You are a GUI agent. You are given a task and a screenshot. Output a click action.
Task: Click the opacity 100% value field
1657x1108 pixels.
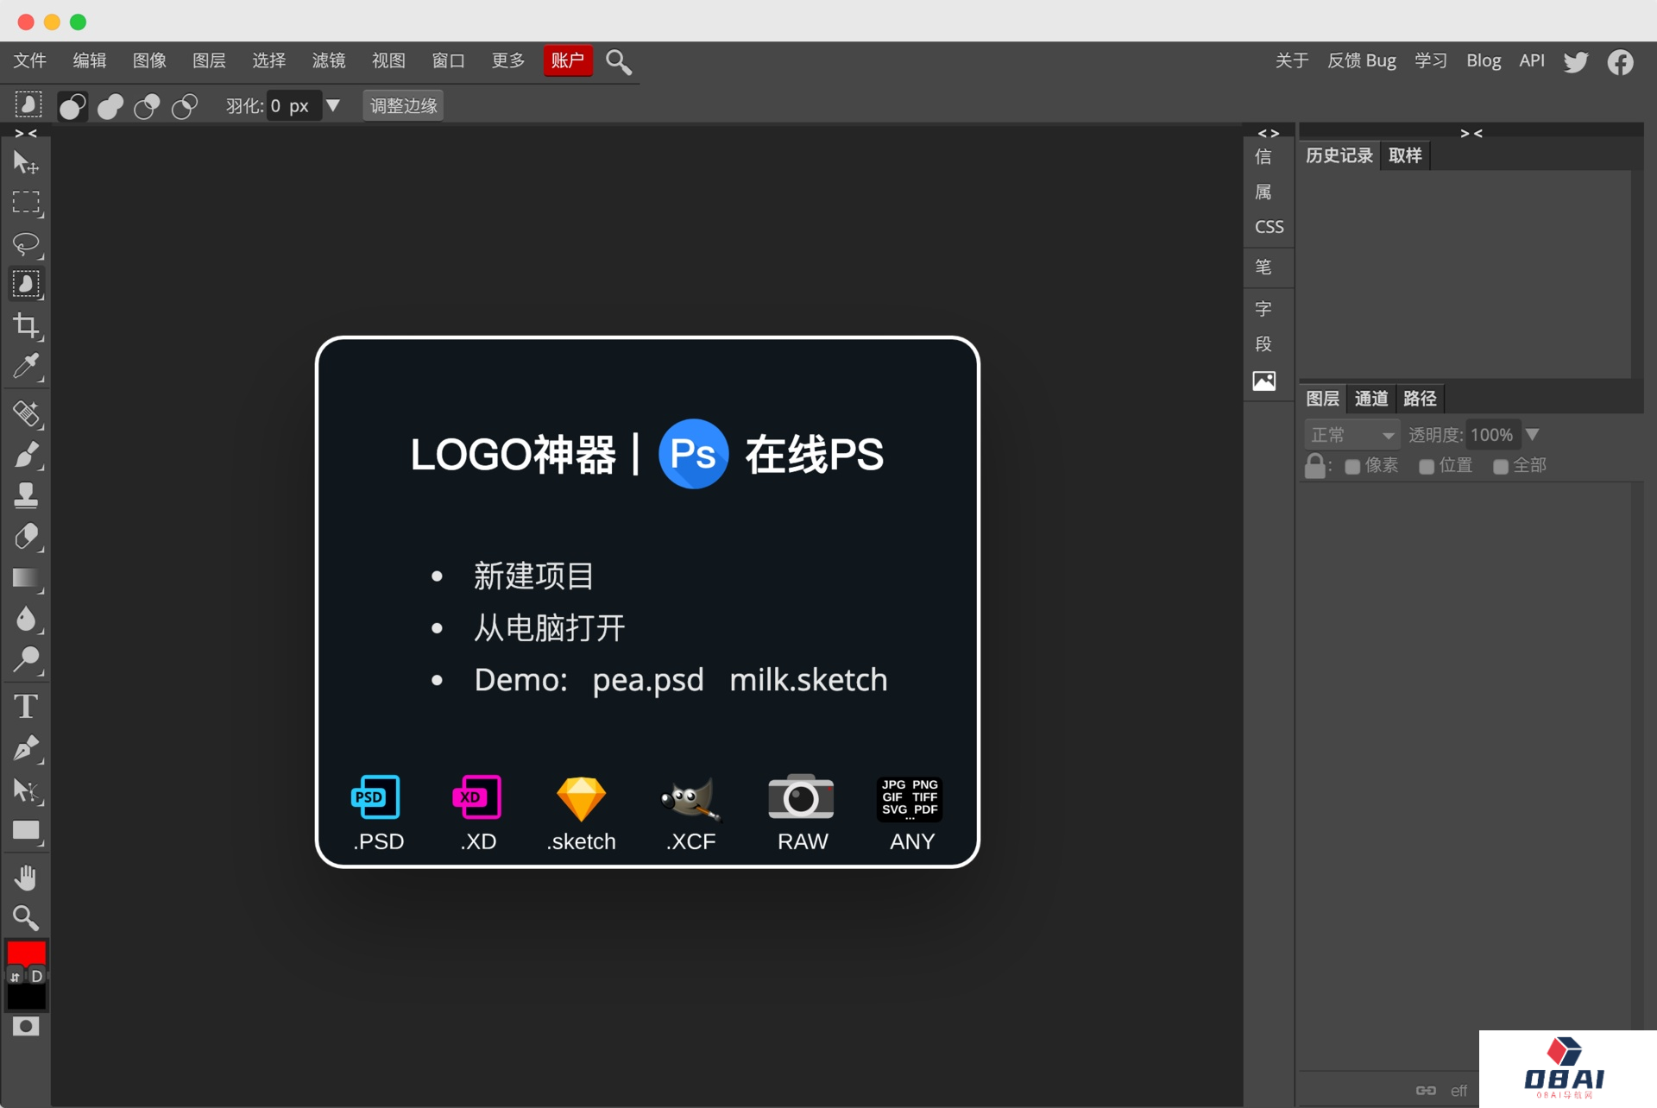coord(1493,435)
